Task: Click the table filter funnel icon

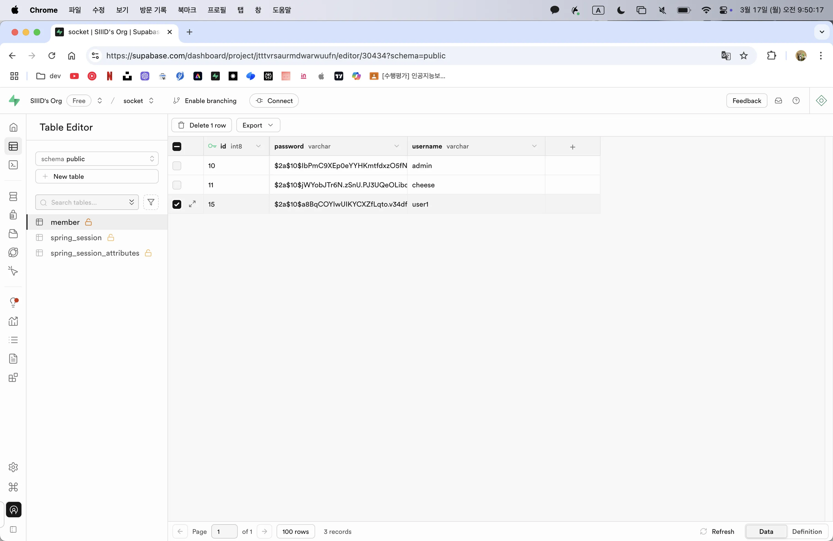Action: click(x=151, y=202)
